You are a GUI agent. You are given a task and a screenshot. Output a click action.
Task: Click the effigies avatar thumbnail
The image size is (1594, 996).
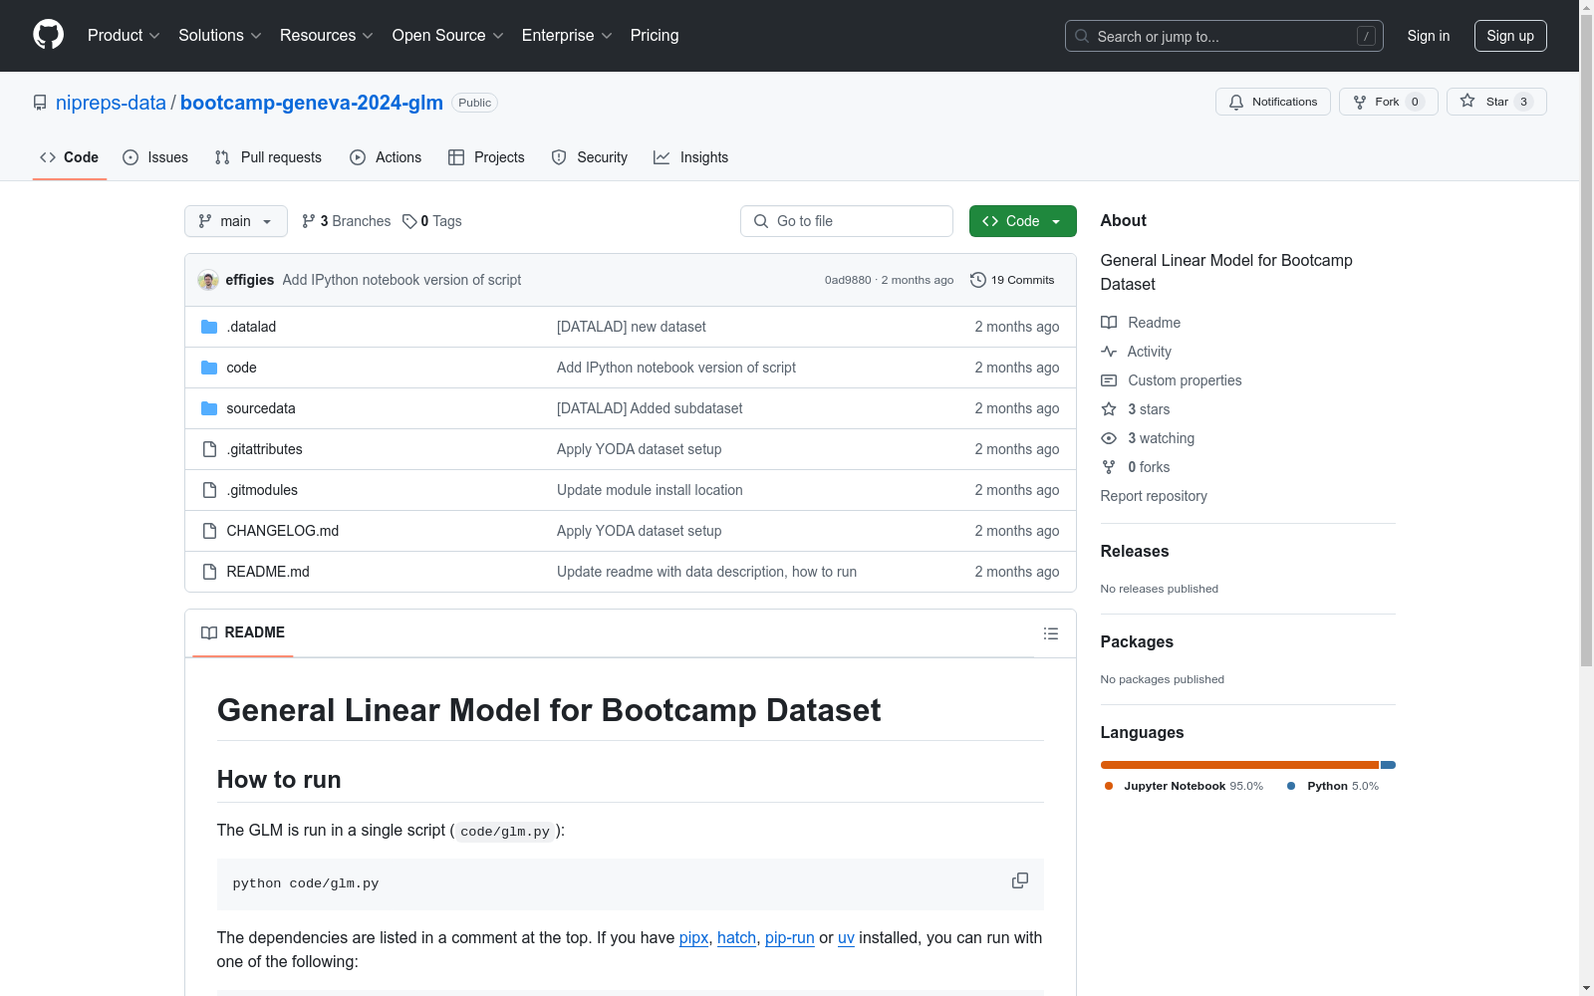pyautogui.click(x=208, y=280)
